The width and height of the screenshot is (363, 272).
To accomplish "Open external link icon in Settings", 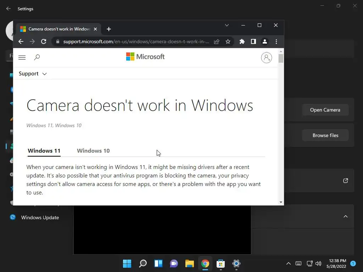I will (345, 181).
